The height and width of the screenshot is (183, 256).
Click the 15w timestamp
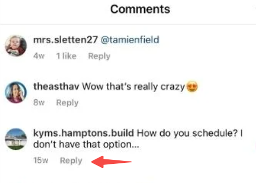coord(41,160)
